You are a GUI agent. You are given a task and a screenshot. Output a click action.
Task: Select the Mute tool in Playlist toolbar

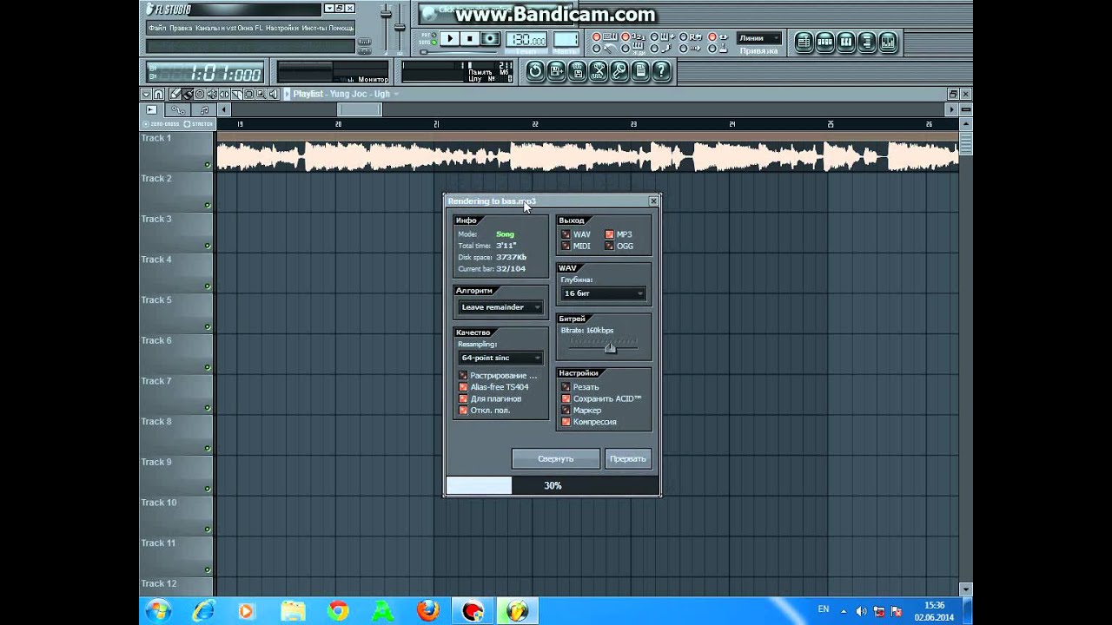coord(212,94)
